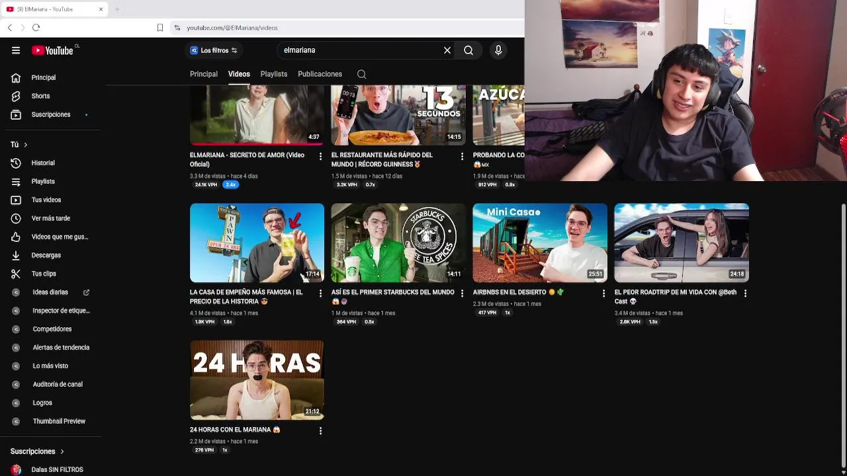Switch to the Playlists channel tab

pos(274,74)
